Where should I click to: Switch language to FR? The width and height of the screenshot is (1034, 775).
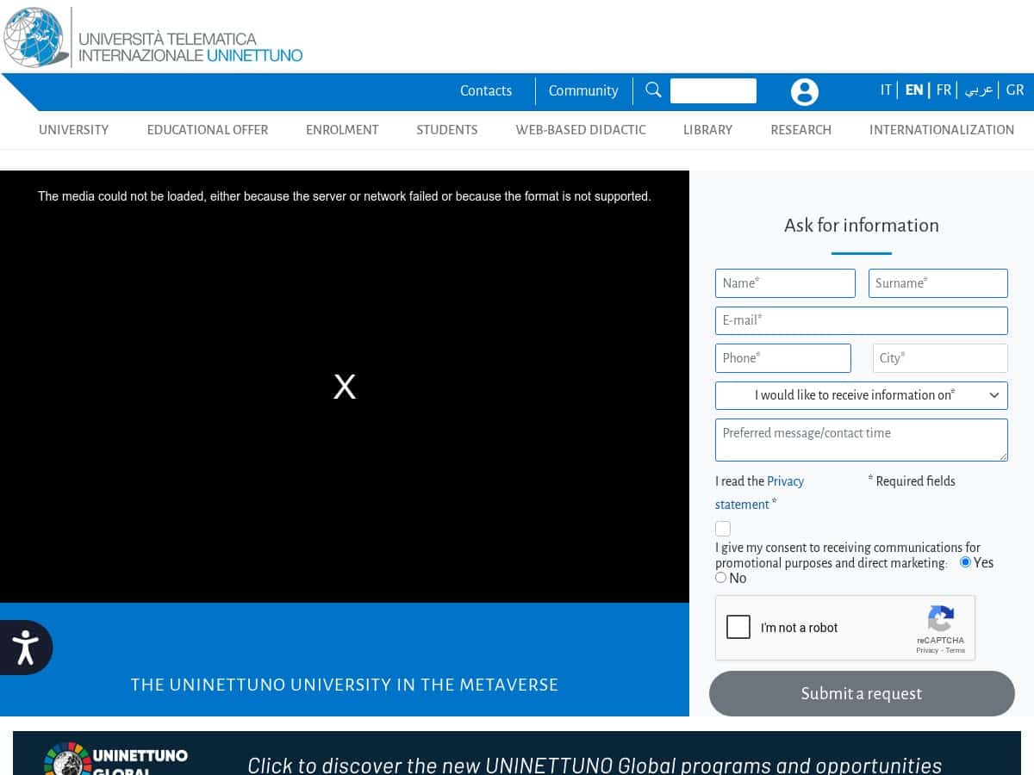944,90
